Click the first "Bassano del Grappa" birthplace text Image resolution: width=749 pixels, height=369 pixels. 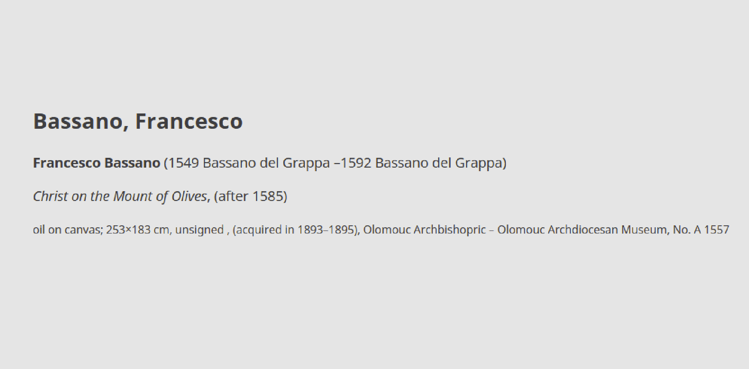click(266, 163)
